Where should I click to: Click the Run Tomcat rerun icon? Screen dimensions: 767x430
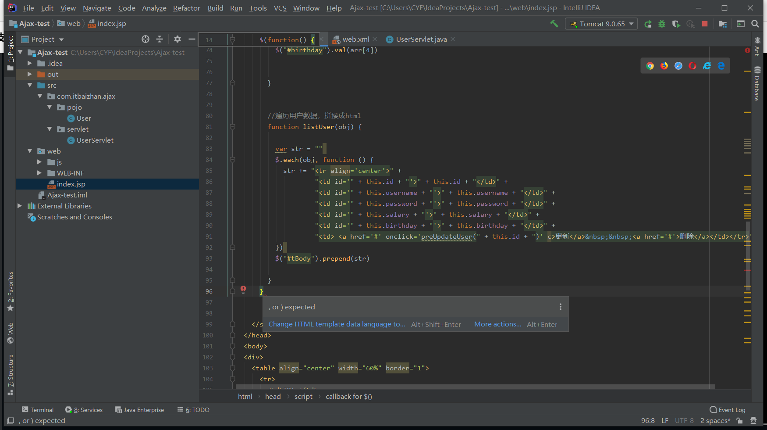[648, 24]
